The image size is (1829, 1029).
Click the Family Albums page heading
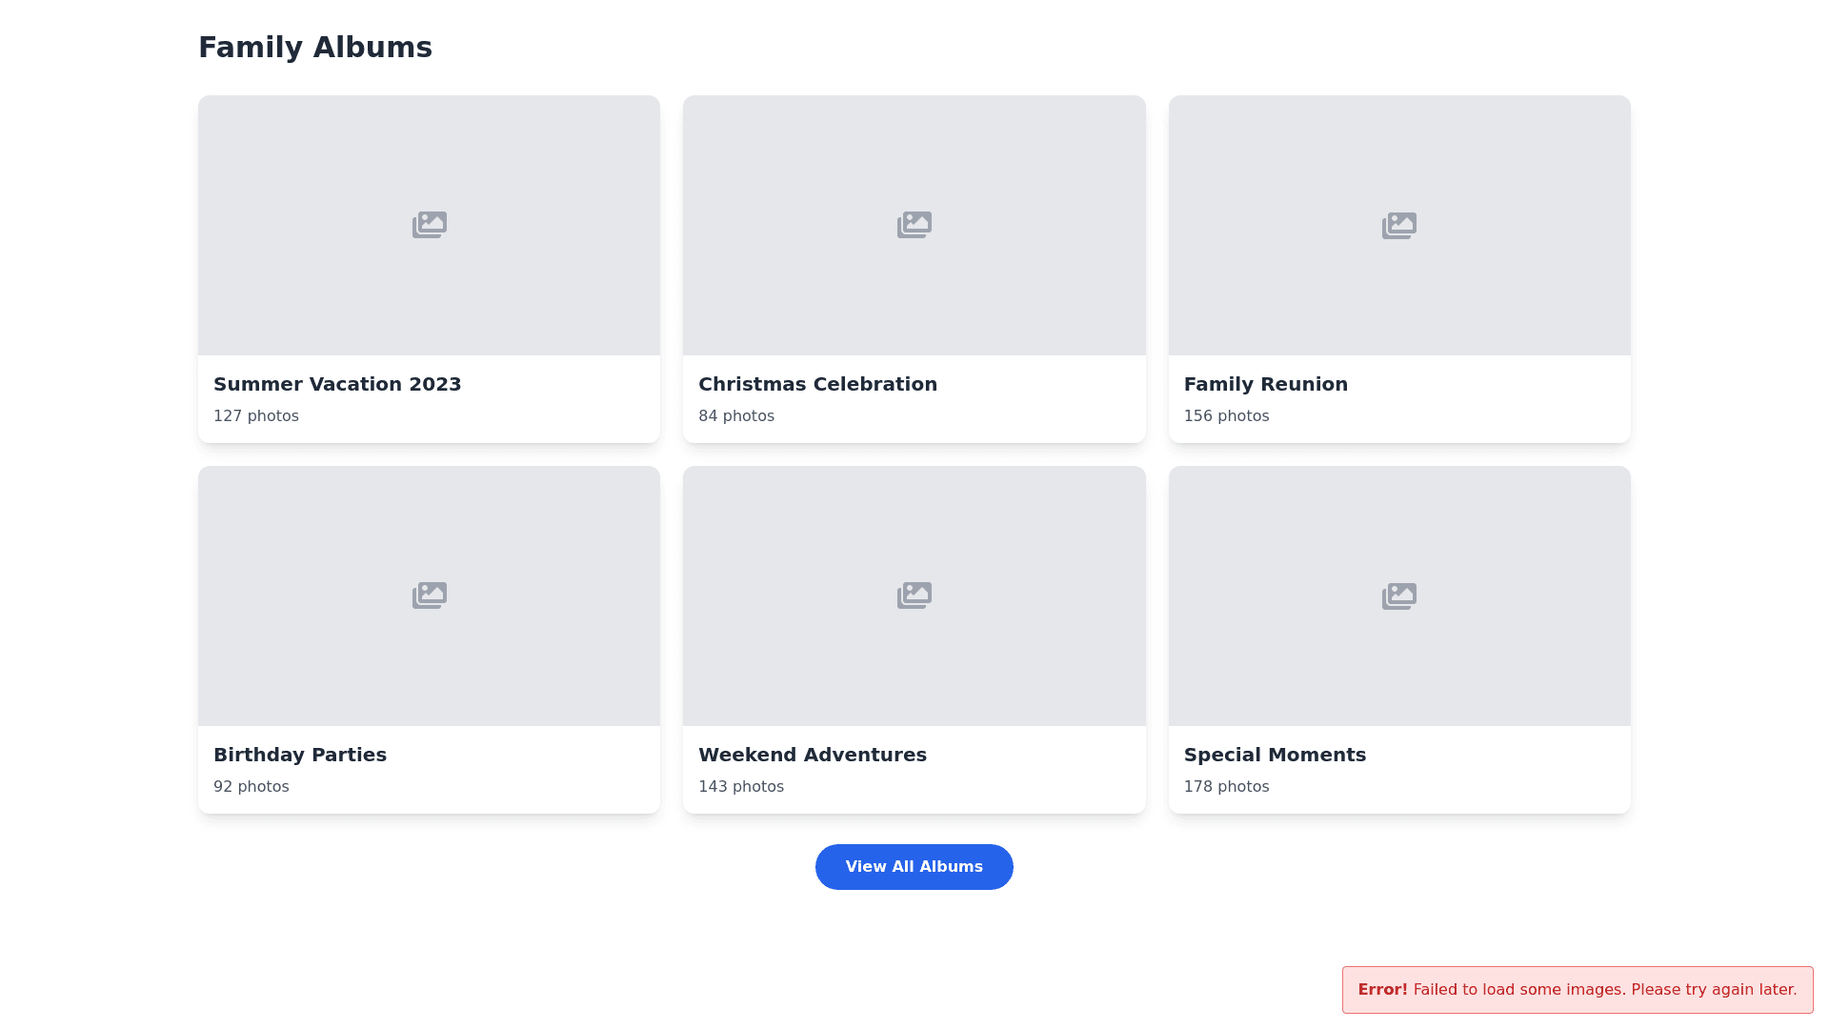[x=315, y=48]
